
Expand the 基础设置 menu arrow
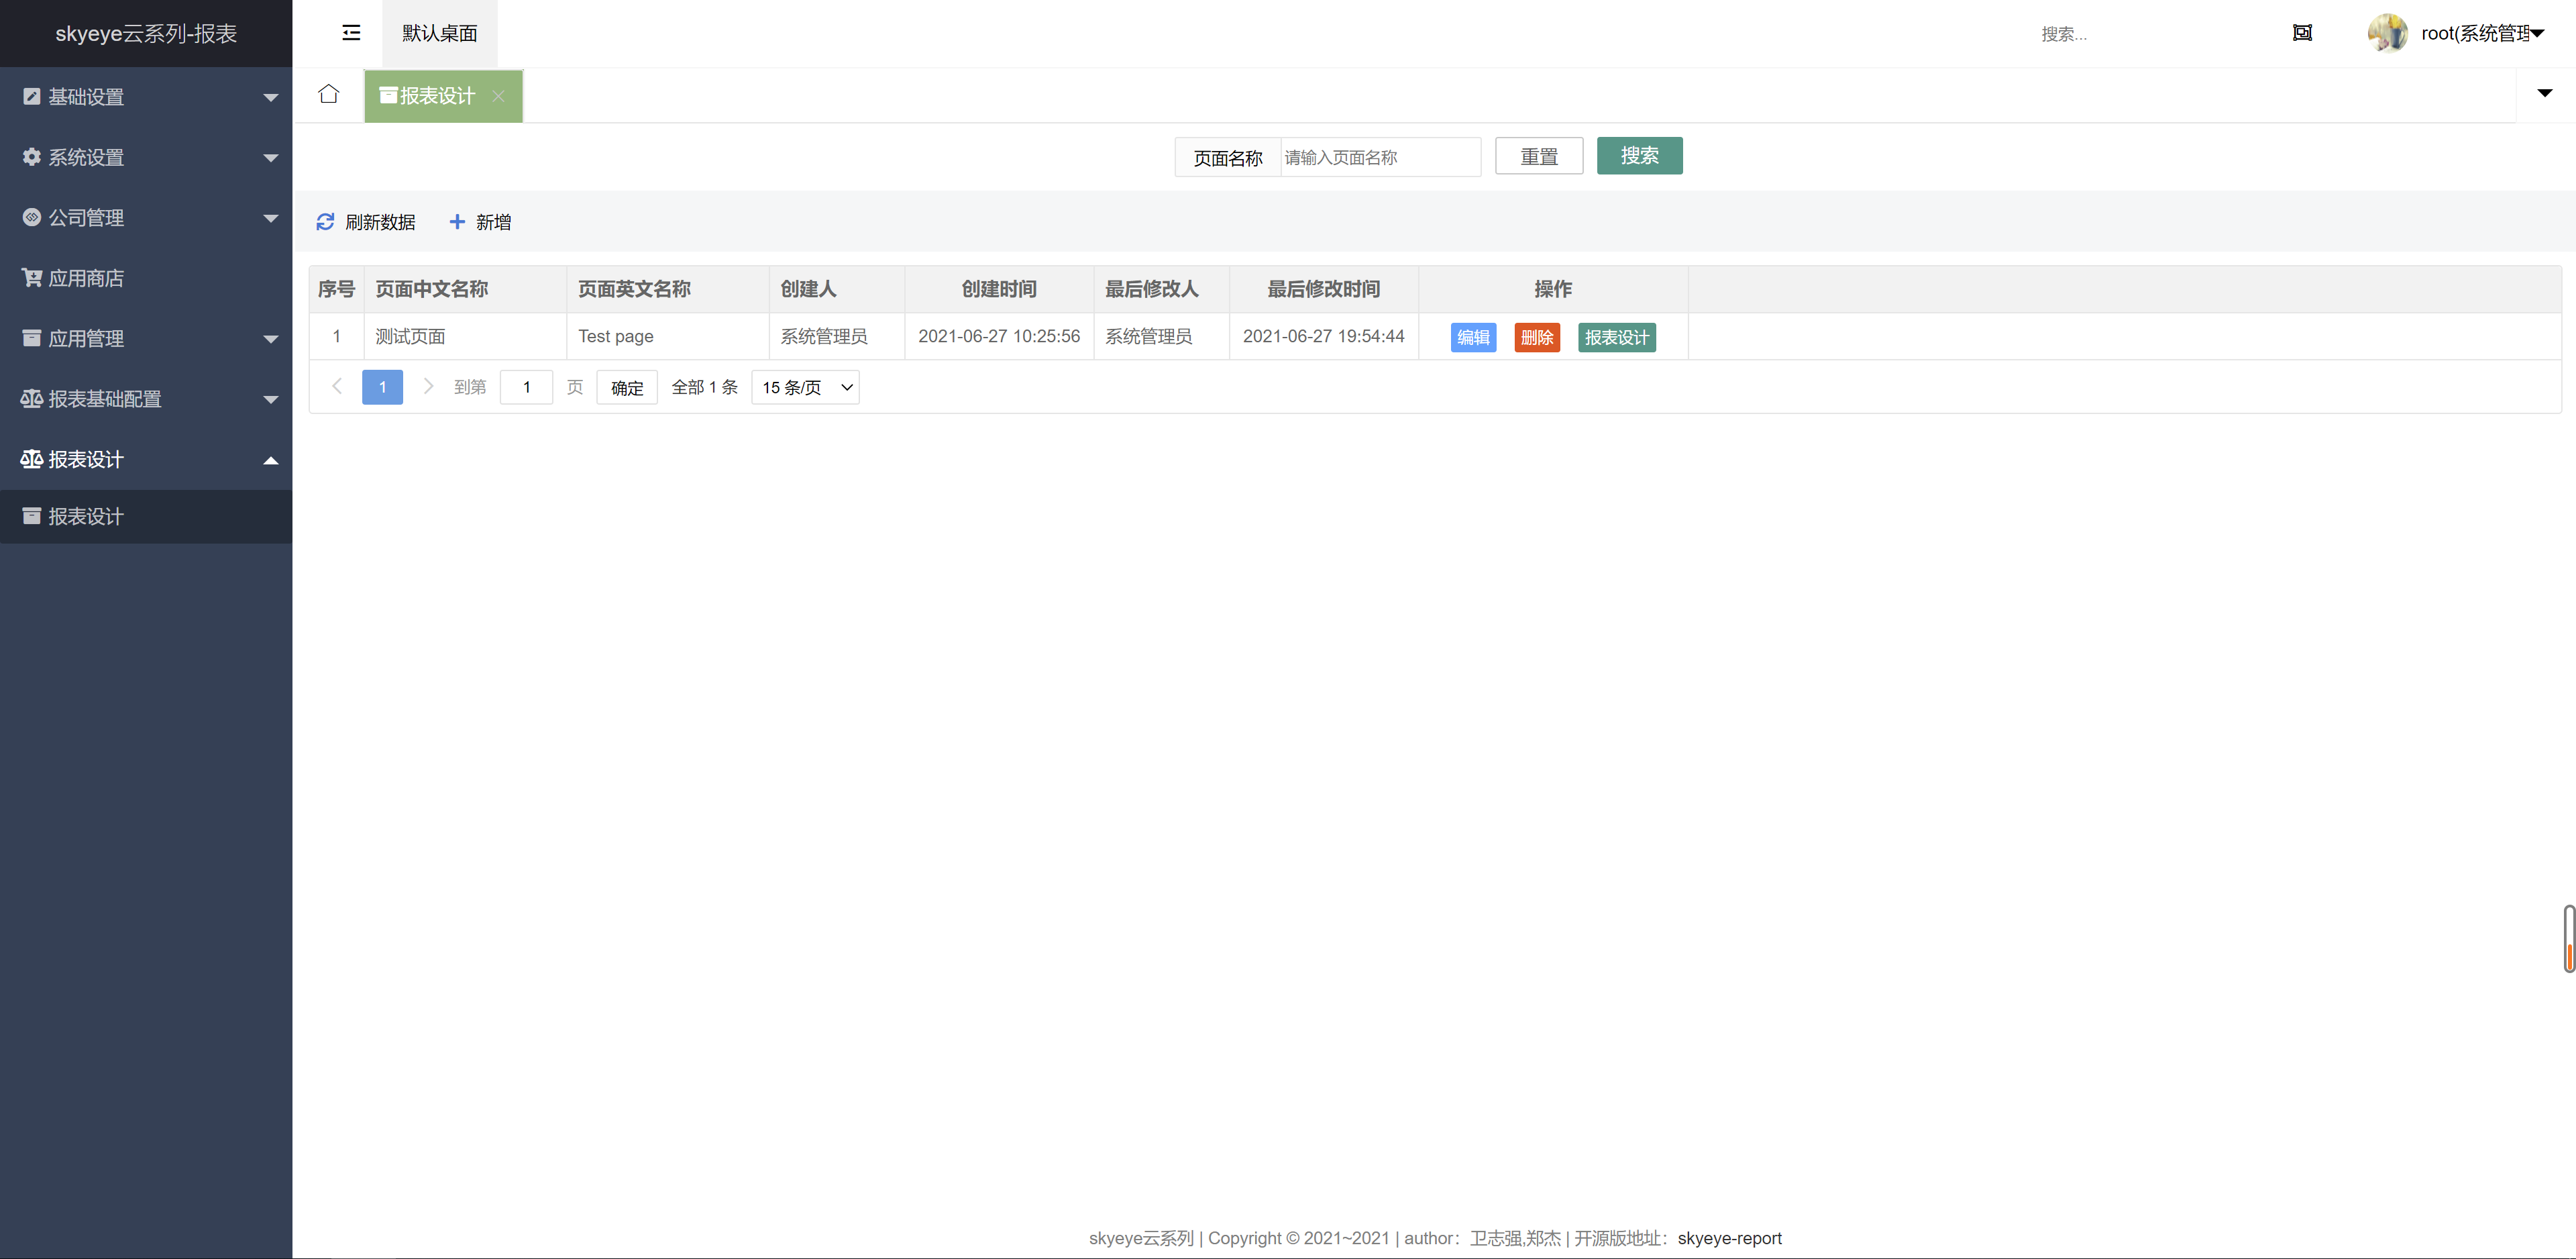coord(270,98)
